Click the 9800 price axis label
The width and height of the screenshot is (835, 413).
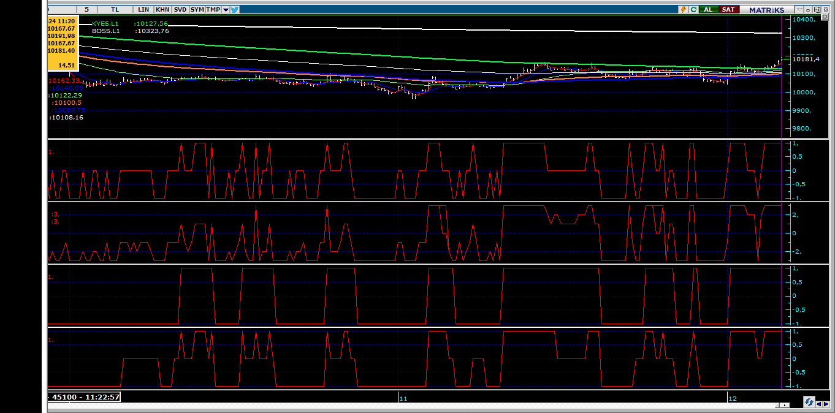[802, 129]
